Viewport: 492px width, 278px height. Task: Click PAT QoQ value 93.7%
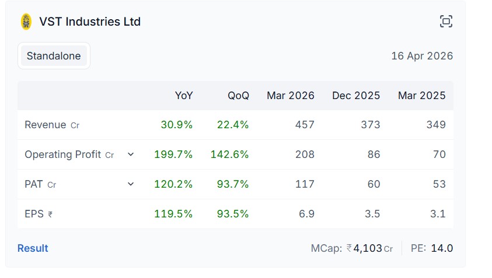(x=233, y=184)
